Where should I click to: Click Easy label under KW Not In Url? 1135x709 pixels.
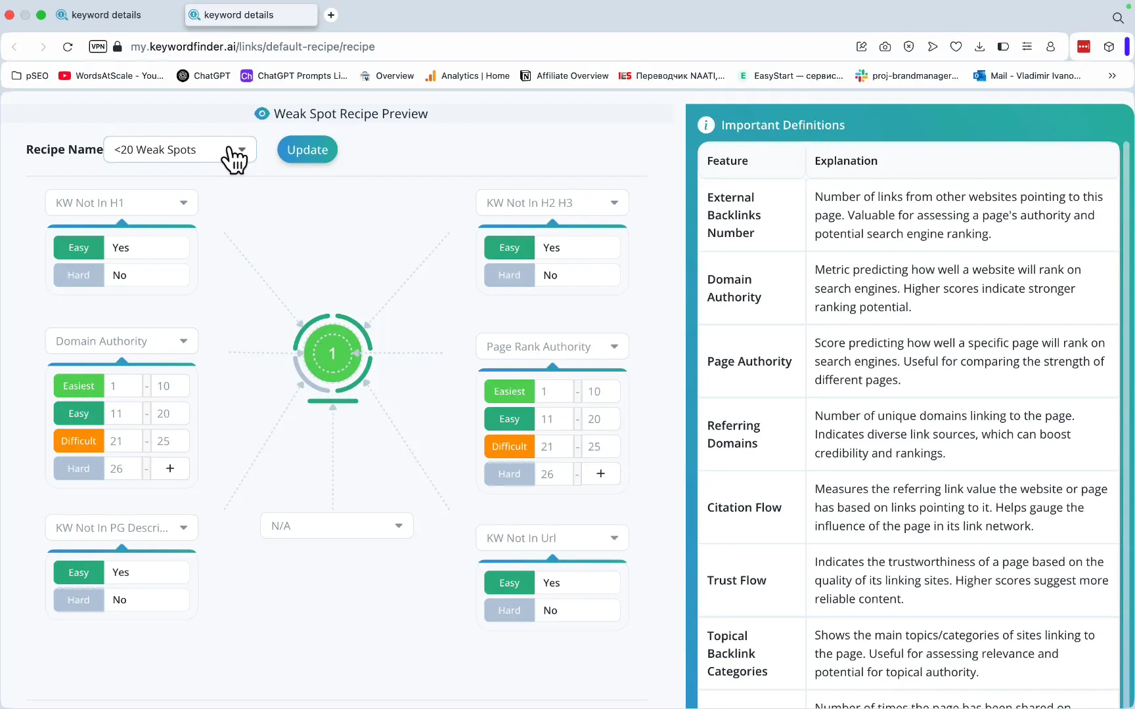tap(510, 583)
